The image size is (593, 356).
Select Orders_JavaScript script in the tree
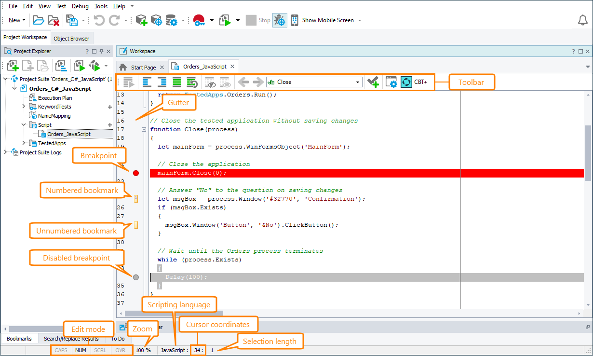(68, 134)
